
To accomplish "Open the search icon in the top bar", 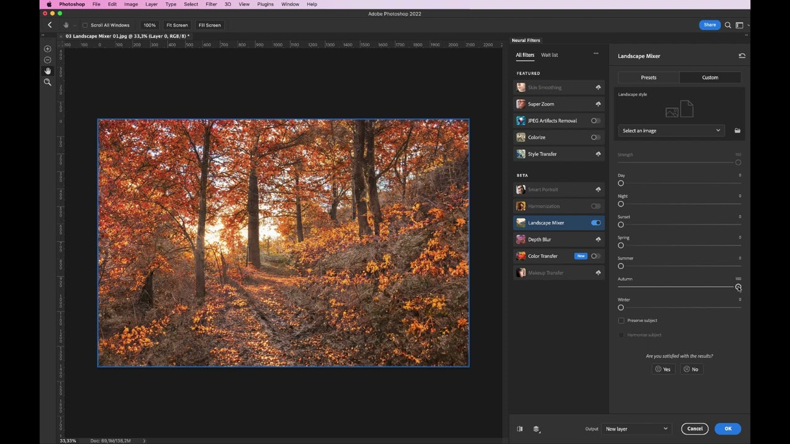I will point(728,25).
